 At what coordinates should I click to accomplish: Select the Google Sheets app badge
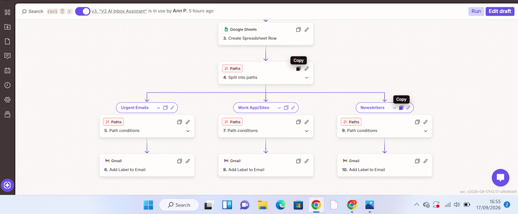pos(240,29)
